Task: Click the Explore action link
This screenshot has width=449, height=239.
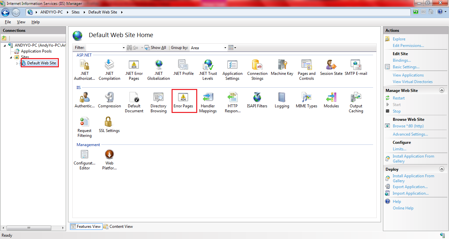Action: [x=399, y=39]
